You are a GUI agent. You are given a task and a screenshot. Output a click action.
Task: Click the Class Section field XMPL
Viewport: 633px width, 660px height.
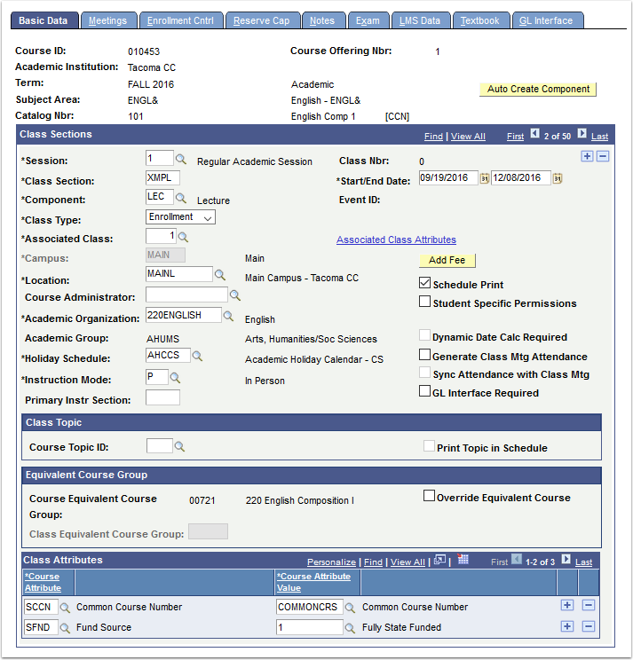coord(162,177)
